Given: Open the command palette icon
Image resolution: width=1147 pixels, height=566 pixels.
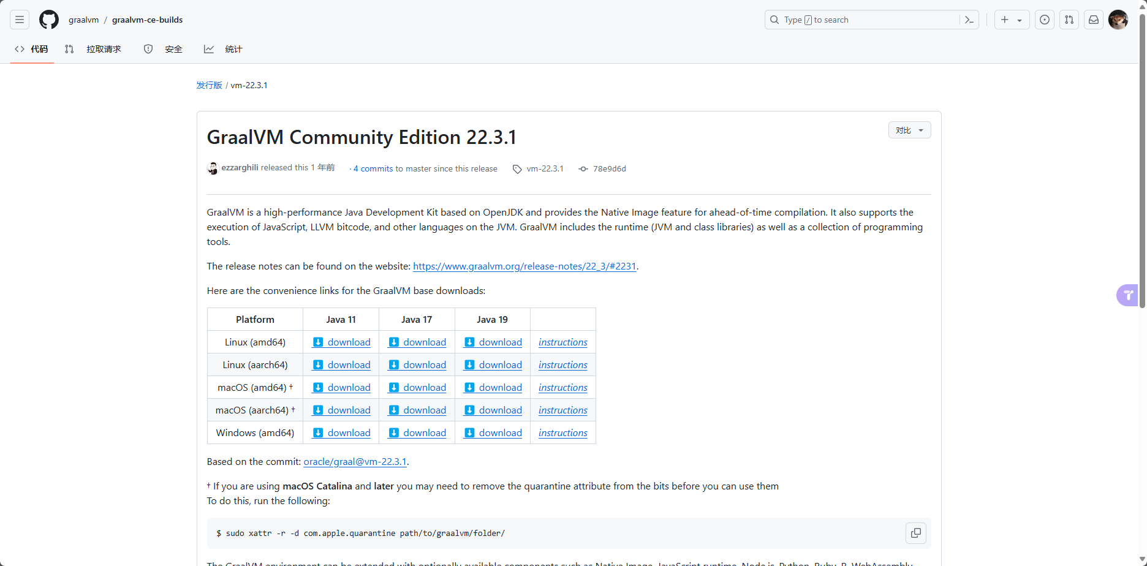Looking at the screenshot, I should (x=969, y=20).
